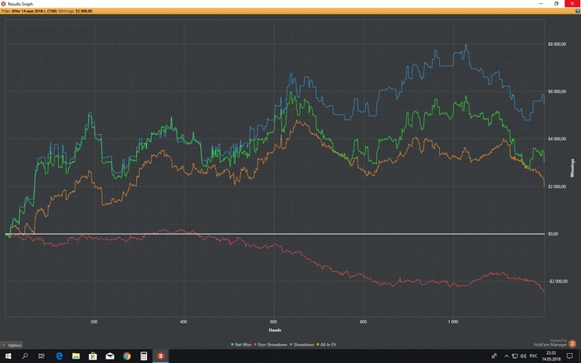
Task: Click the 'Winnings: $3 000,00' filter text
Action: click(76, 11)
